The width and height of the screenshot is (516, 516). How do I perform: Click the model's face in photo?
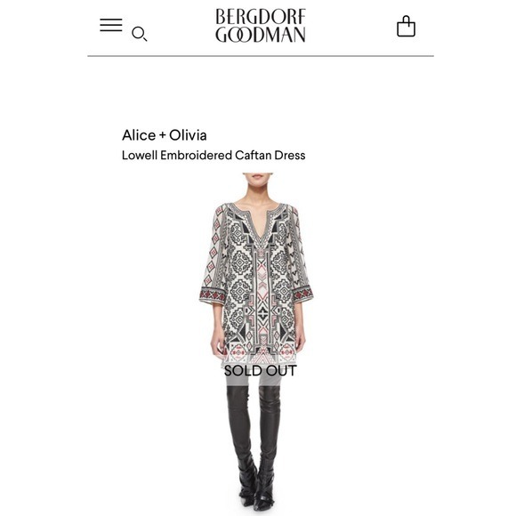[x=258, y=181]
